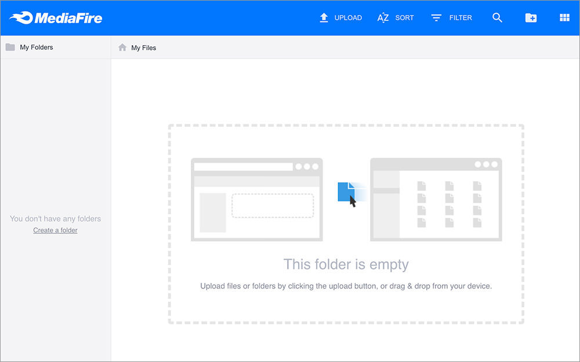Click the home icon in the breadcrumb
The width and height of the screenshot is (580, 362).
(121, 47)
